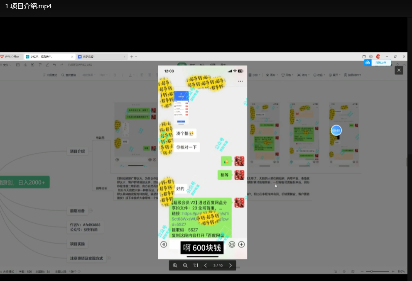The height and width of the screenshot is (281, 412).
Task: Click the help question mark icon
Action: point(397,65)
